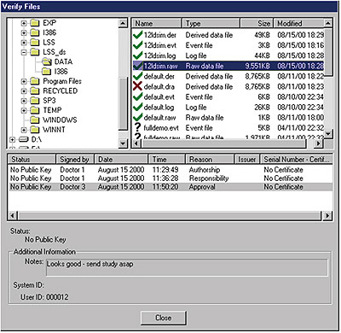Select the Authorship signature row
The image size is (341, 333).
(x=170, y=170)
